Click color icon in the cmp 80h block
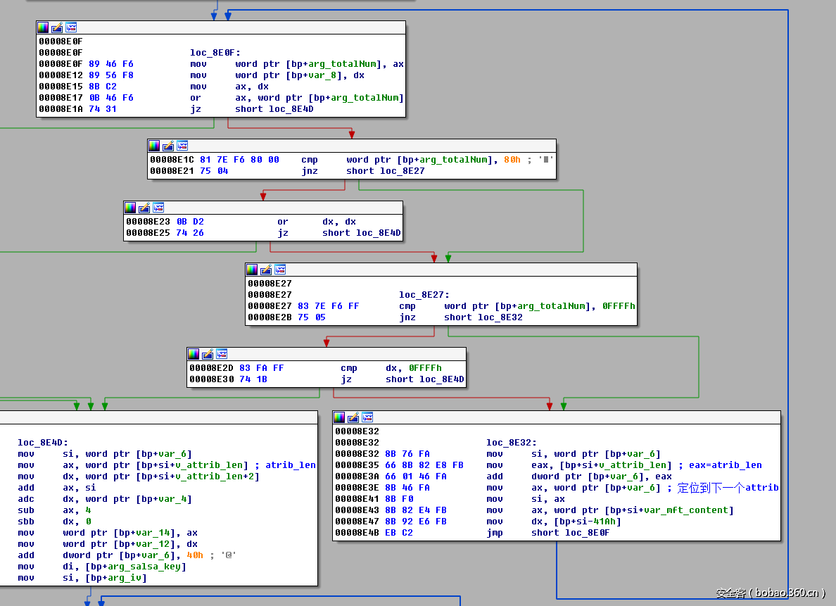 coord(154,146)
